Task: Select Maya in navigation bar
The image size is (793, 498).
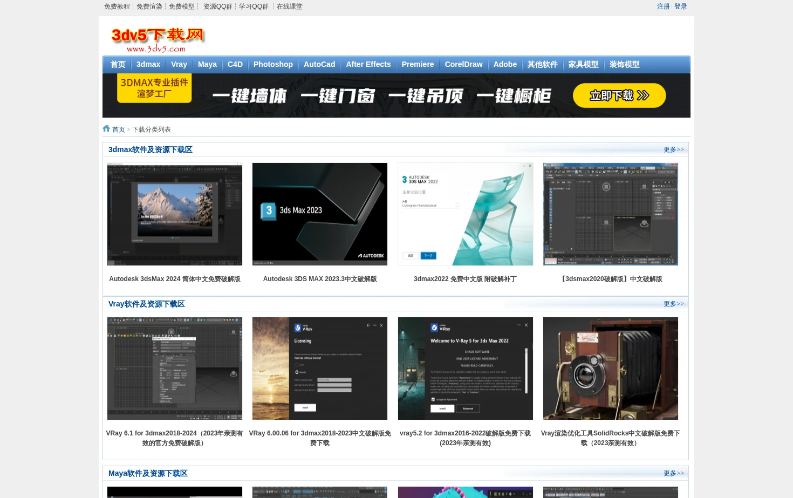Action: pyautogui.click(x=207, y=64)
